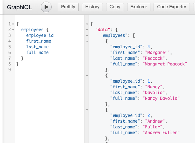Viewport: 195px width, 143px height.
Task: Click the "Margaret Peacock" full_name value in the results
Action: click(x=165, y=64)
